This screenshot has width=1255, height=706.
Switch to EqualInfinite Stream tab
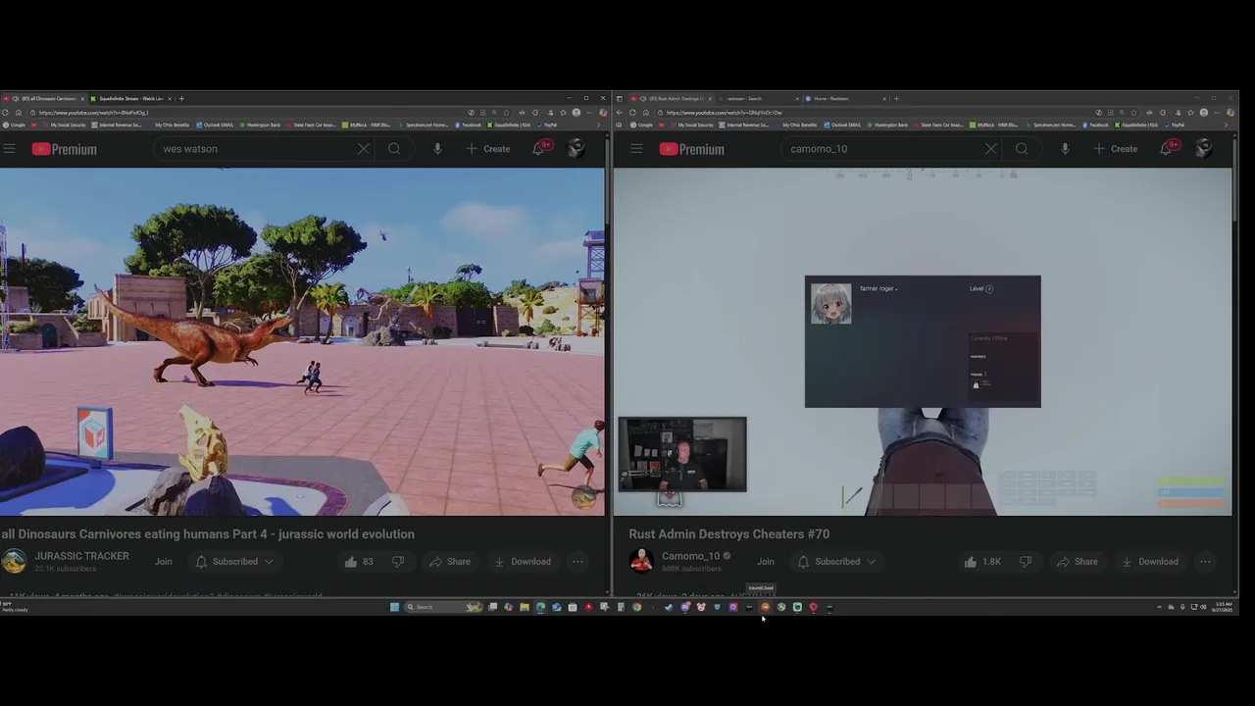click(131, 98)
